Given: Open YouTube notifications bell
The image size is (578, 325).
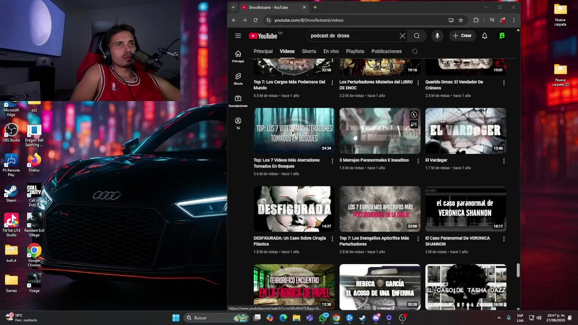Looking at the screenshot, I should [485, 36].
